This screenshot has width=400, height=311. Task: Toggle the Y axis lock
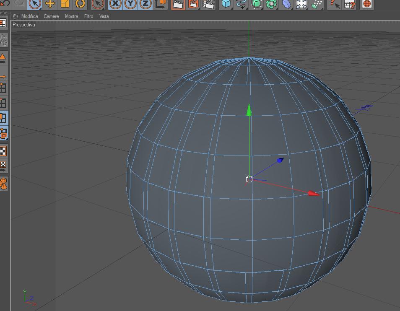[130, 4]
